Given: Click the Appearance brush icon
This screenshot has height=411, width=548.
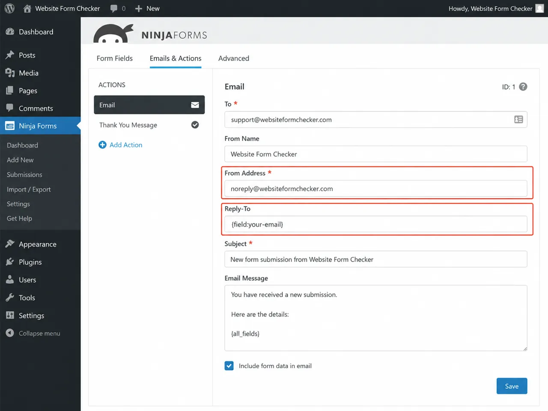Looking at the screenshot, I should (10, 244).
